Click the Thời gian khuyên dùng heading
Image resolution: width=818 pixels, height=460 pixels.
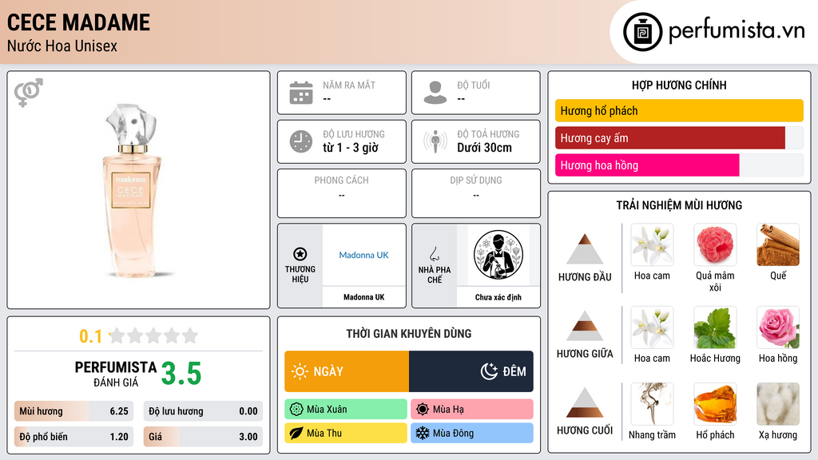pos(409,333)
